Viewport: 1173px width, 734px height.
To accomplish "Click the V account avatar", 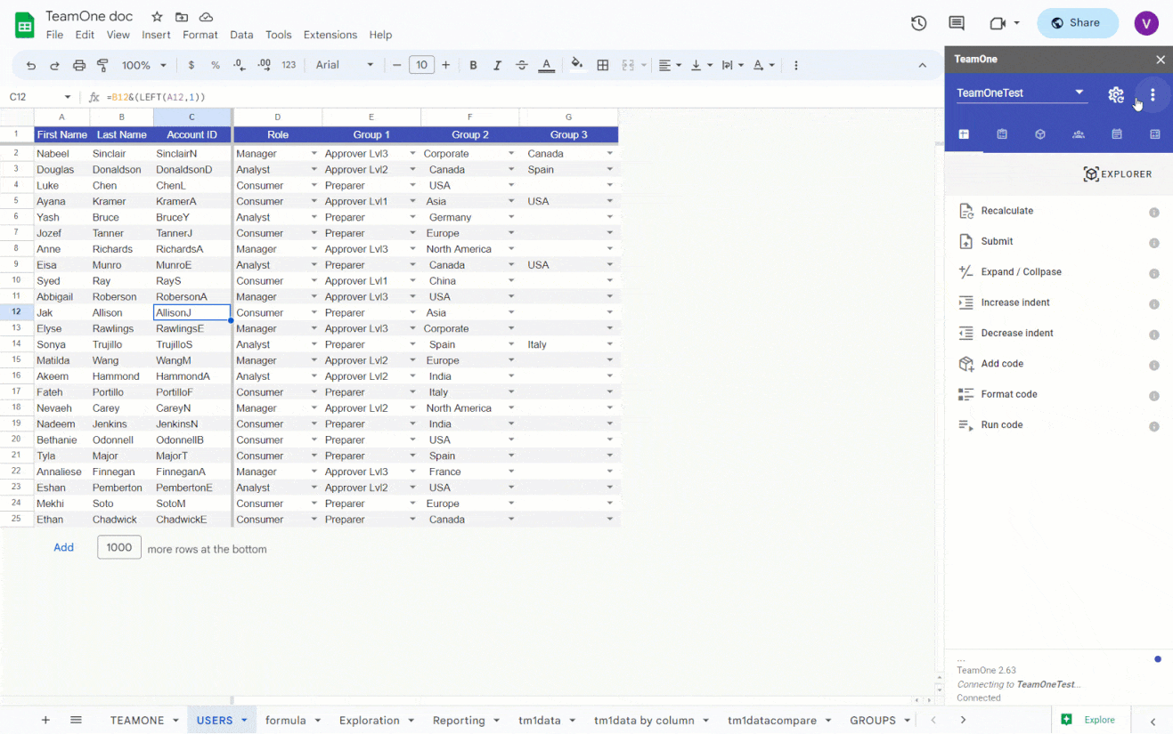I will click(1146, 23).
